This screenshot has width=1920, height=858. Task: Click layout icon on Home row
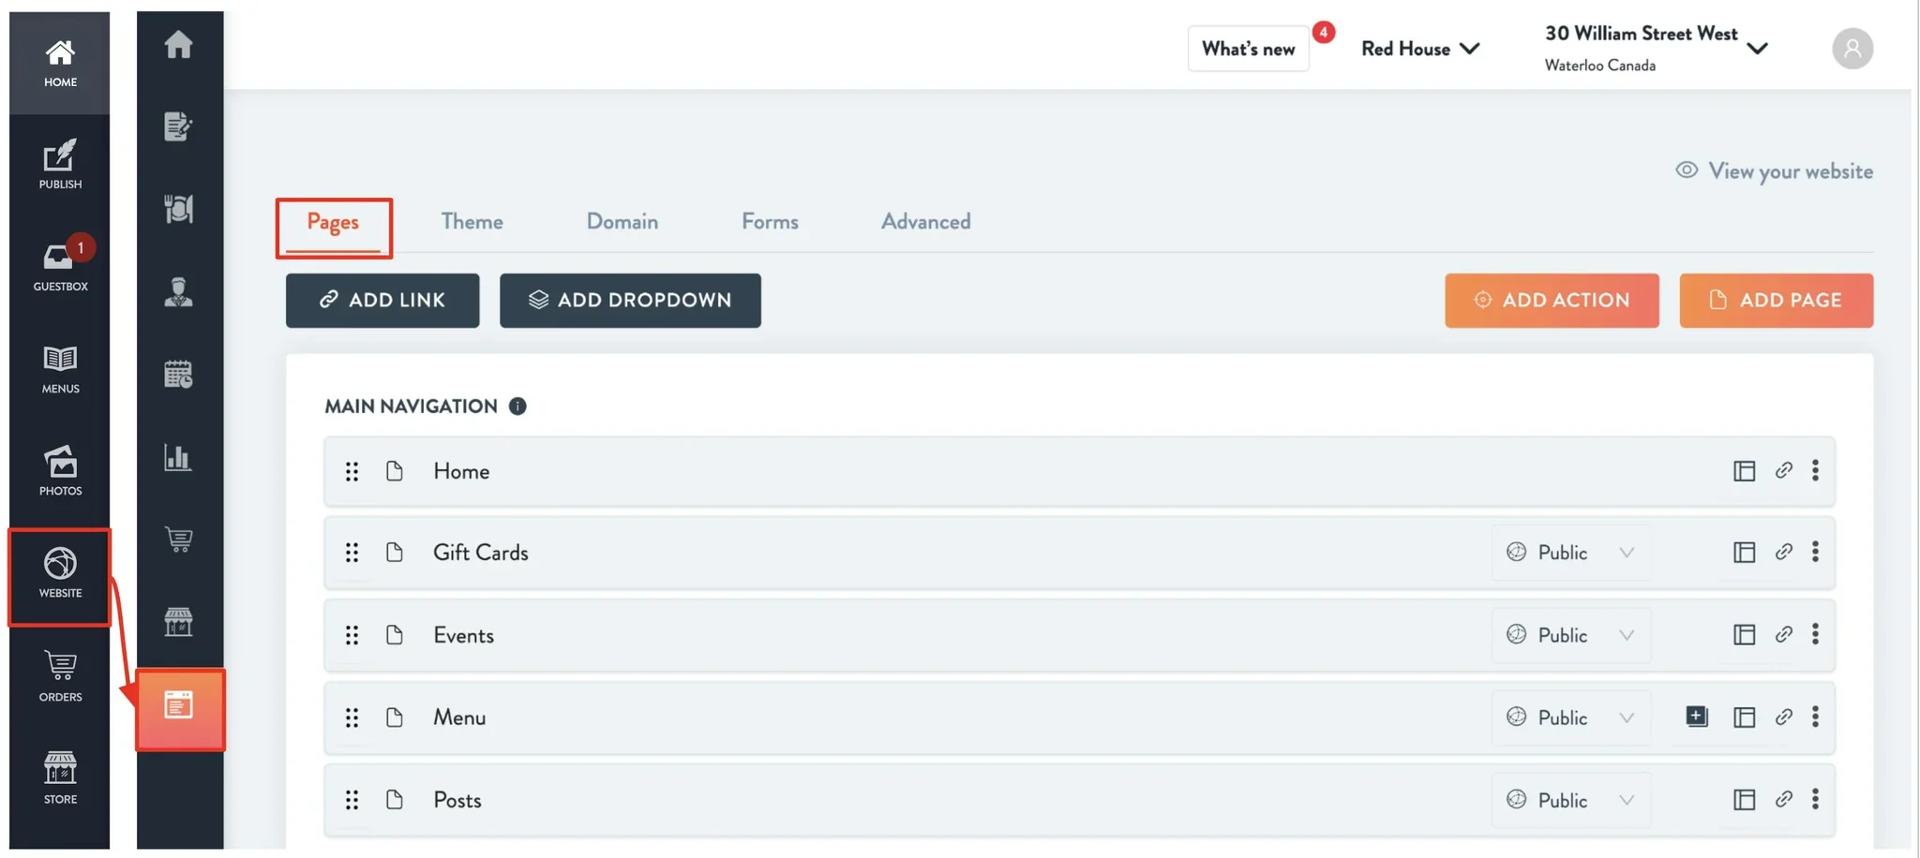click(1744, 471)
